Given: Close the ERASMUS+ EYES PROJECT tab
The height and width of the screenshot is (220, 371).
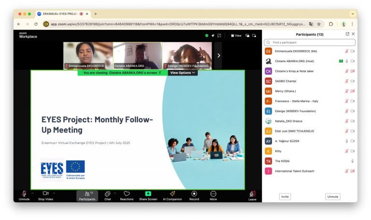Looking at the screenshot, I should (87, 14).
